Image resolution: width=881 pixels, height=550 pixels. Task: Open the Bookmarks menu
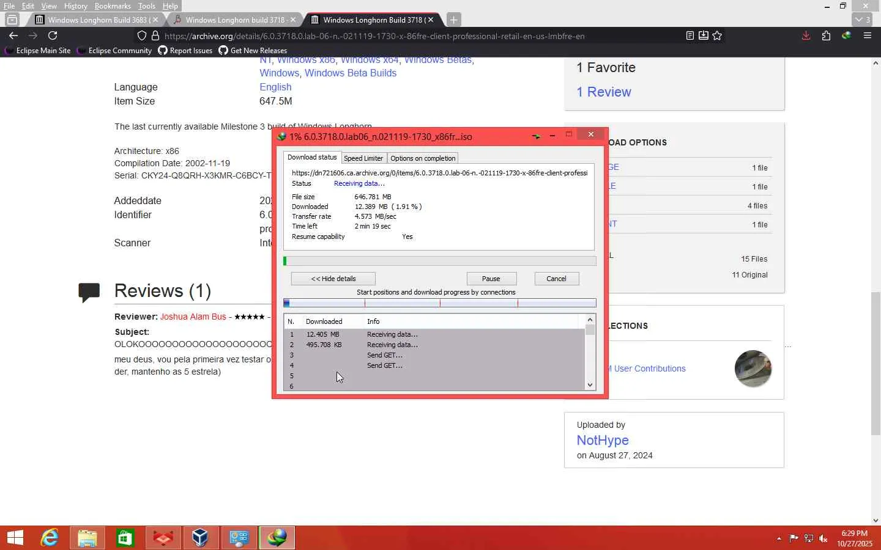pyautogui.click(x=113, y=6)
